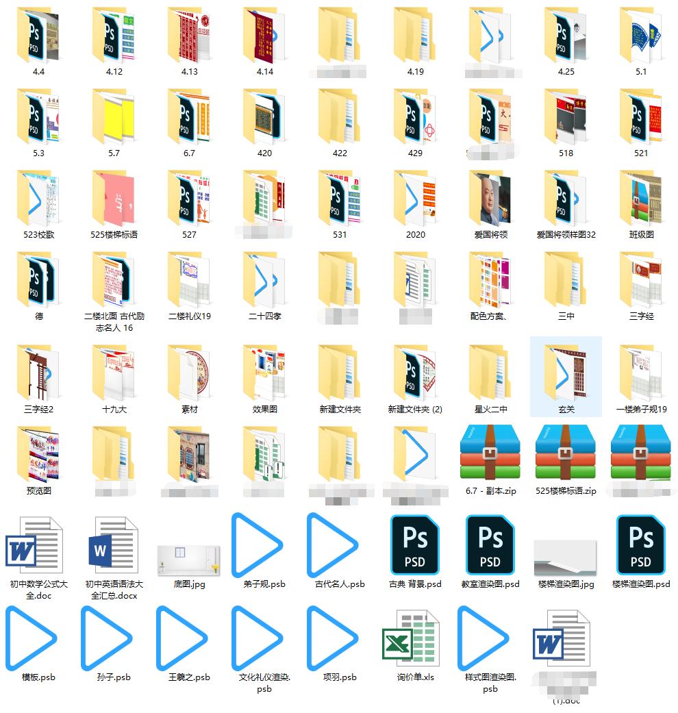Select the 古典 背景.psd Photoshop file
This screenshot has width=678, height=713.
[415, 545]
